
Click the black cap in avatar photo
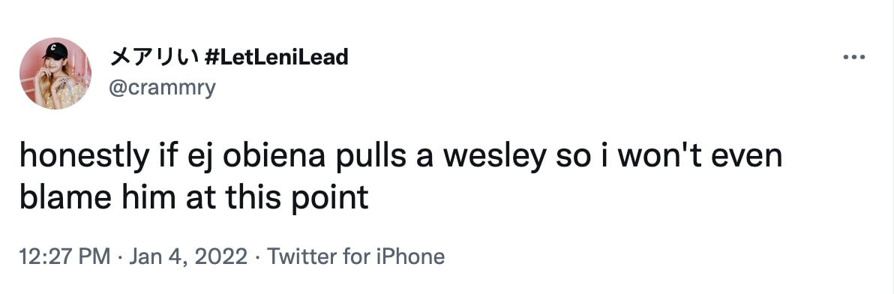[x=57, y=50]
